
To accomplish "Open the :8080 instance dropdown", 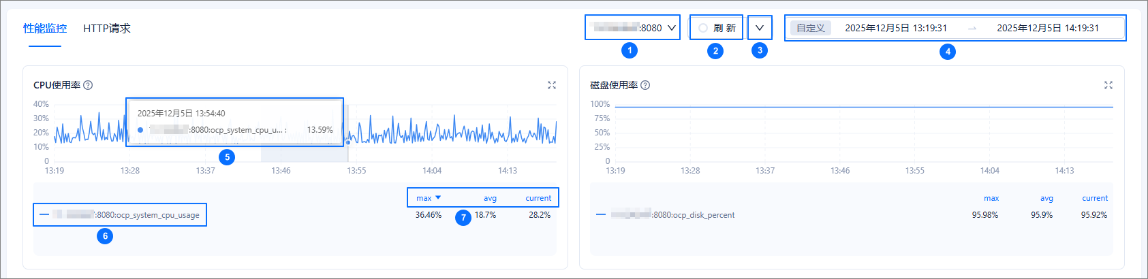I will 633,28.
